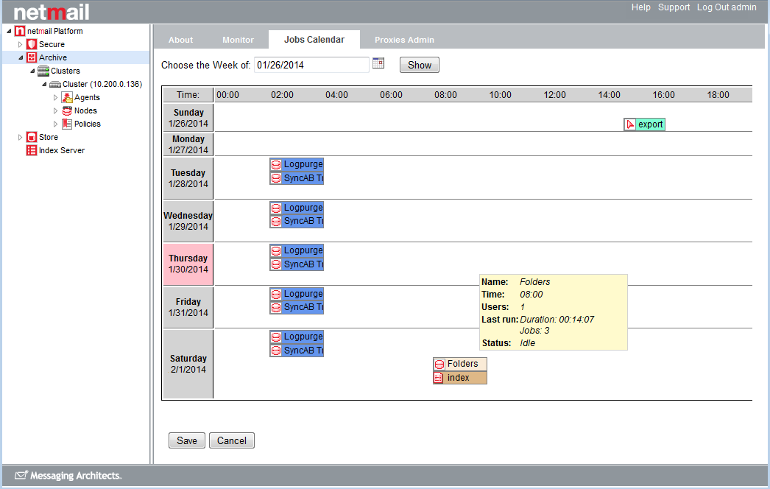Switch to the Monitor tab
Screen dimensions: 770x489
tap(238, 40)
